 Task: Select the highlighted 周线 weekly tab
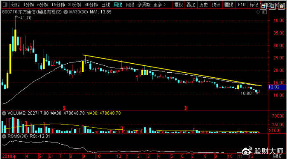pyautogui.click(x=118, y=5)
